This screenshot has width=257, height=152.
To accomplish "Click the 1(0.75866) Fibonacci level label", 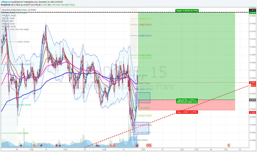I will [143, 76].
